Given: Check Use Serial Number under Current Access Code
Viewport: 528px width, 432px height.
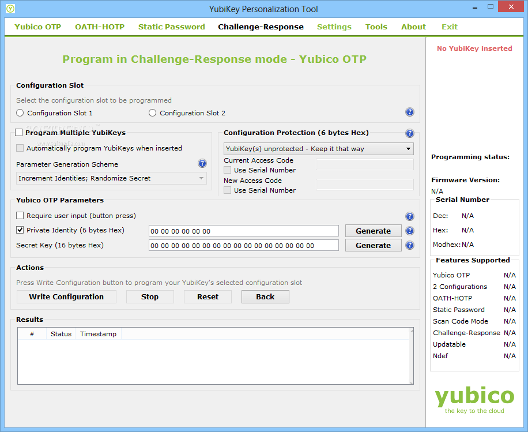Looking at the screenshot, I should pyautogui.click(x=228, y=170).
